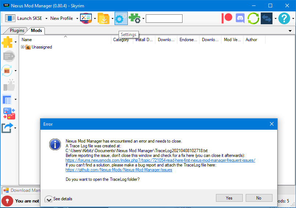Screen dimensions: 296x208
Task: Open the Help question mark icon
Action: tap(284, 18)
